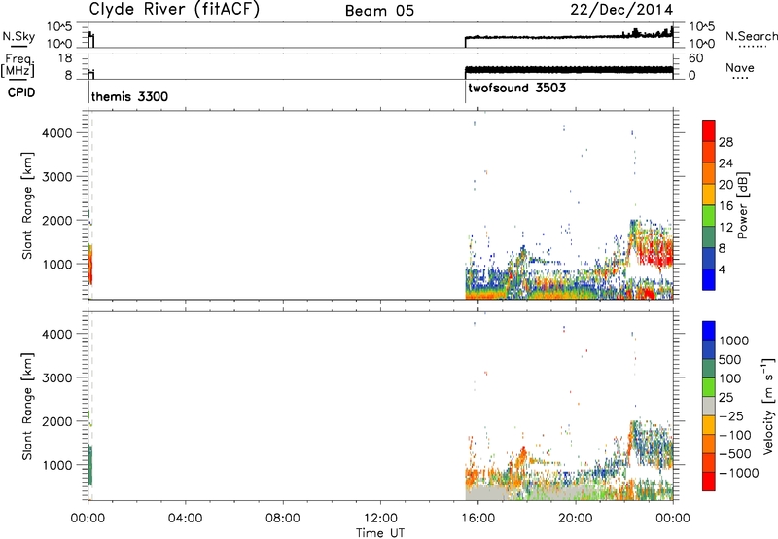Pick the light green segment of Power color bar
778x539 pixels.
point(709,215)
